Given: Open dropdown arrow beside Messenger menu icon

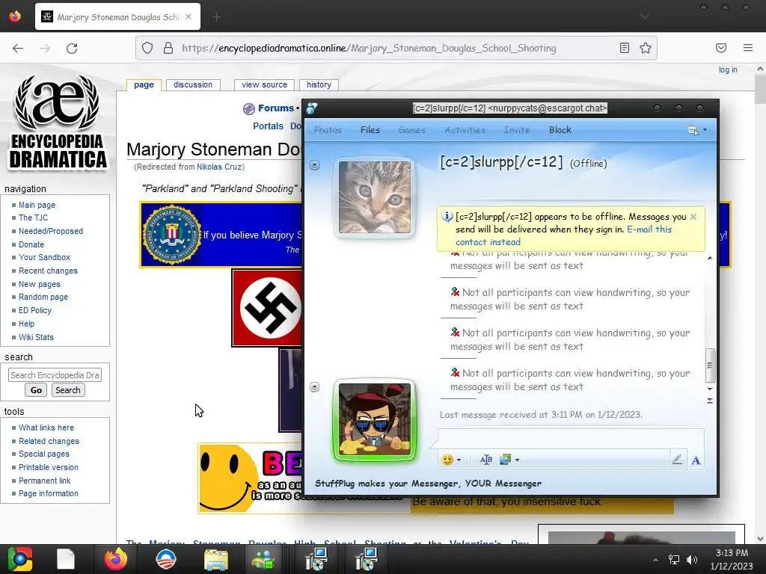Looking at the screenshot, I should [x=705, y=130].
